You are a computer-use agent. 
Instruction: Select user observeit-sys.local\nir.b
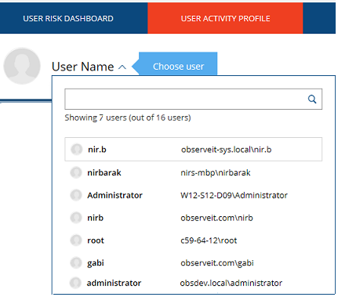193,150
